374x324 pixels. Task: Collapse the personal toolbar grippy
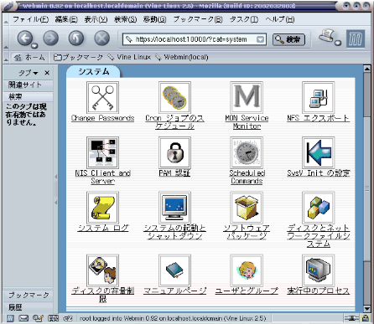7,57
